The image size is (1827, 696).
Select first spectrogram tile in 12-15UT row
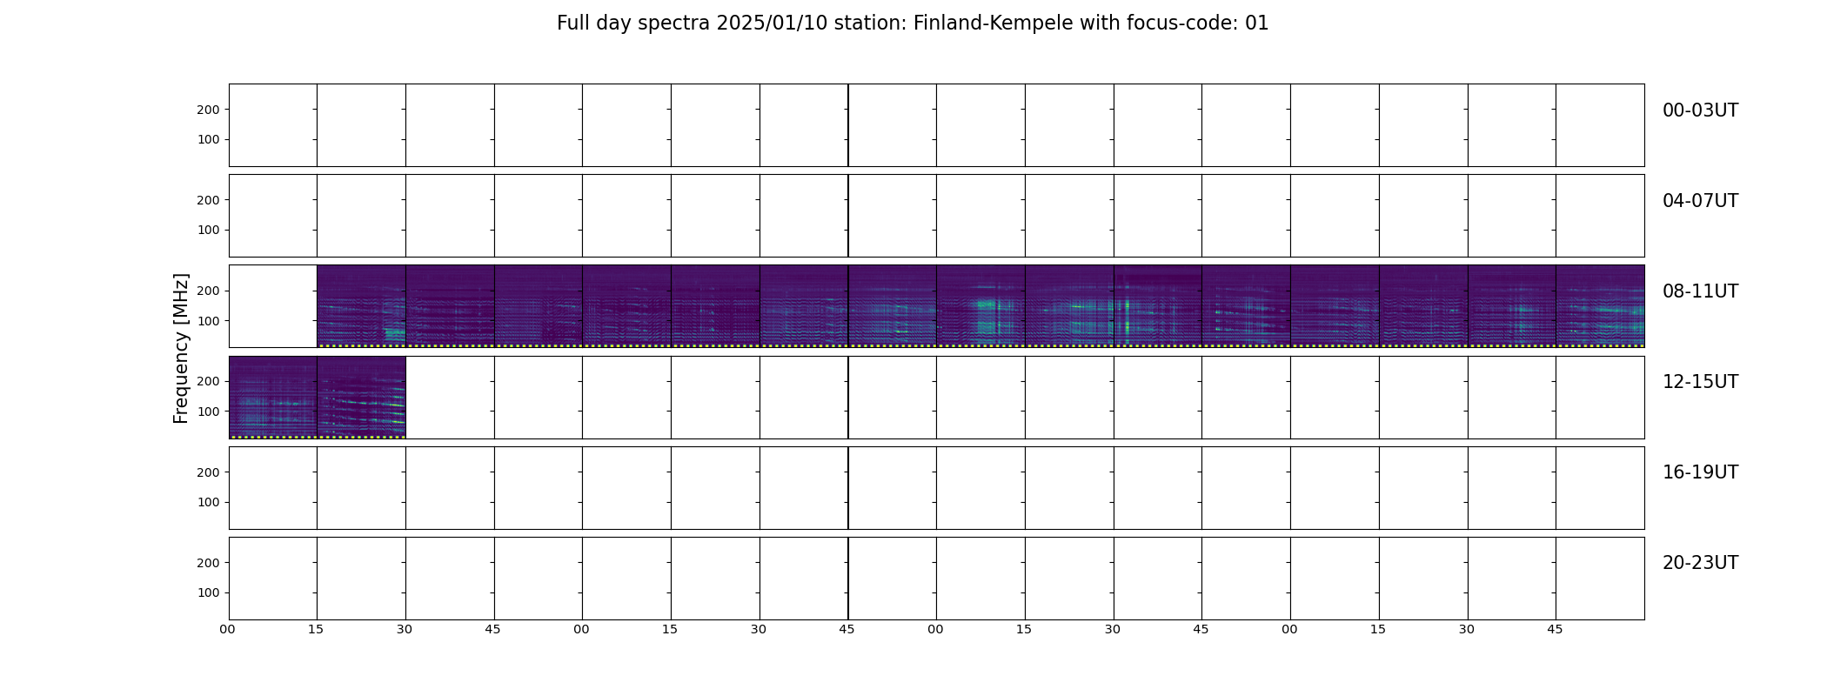[x=273, y=398]
